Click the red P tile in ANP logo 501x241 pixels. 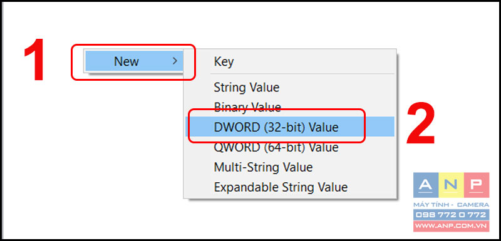(477, 185)
